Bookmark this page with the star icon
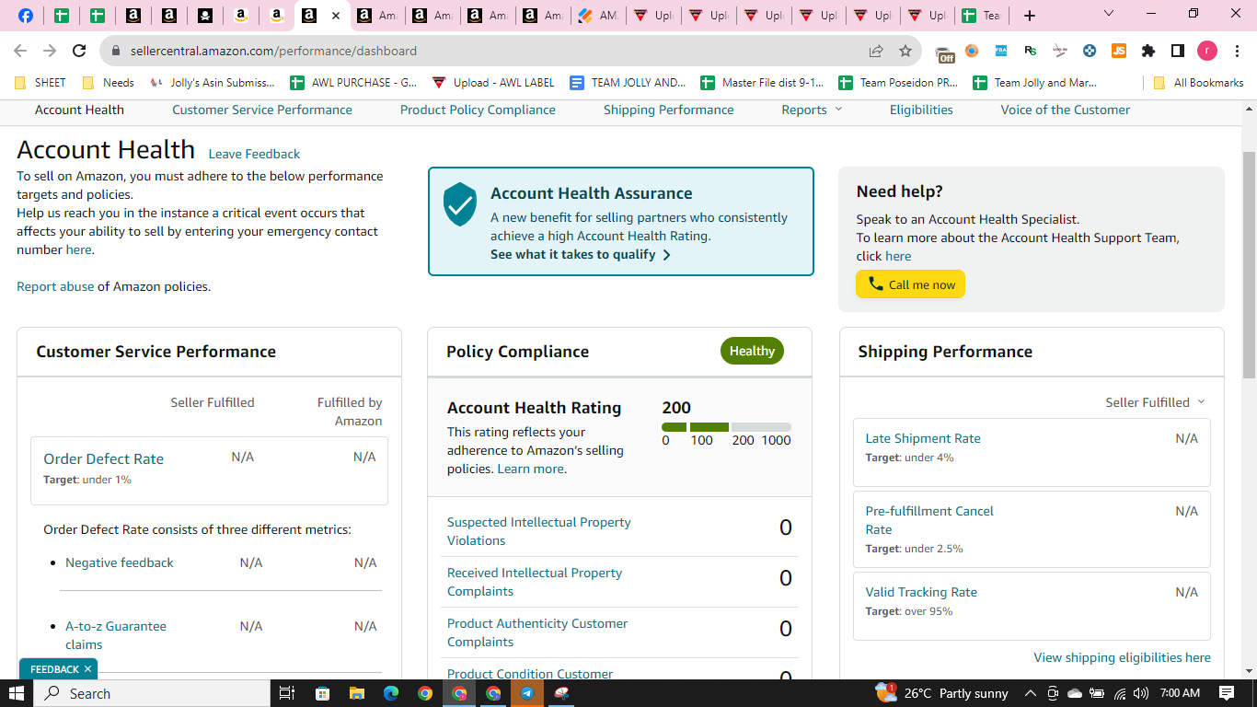The image size is (1257, 707). [x=905, y=51]
